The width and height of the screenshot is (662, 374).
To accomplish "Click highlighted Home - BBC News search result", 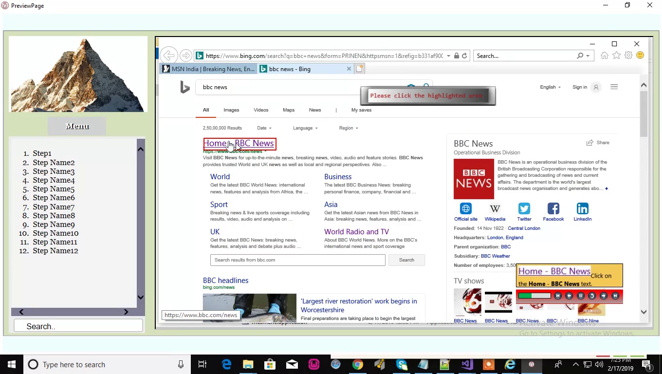I will coord(239,143).
